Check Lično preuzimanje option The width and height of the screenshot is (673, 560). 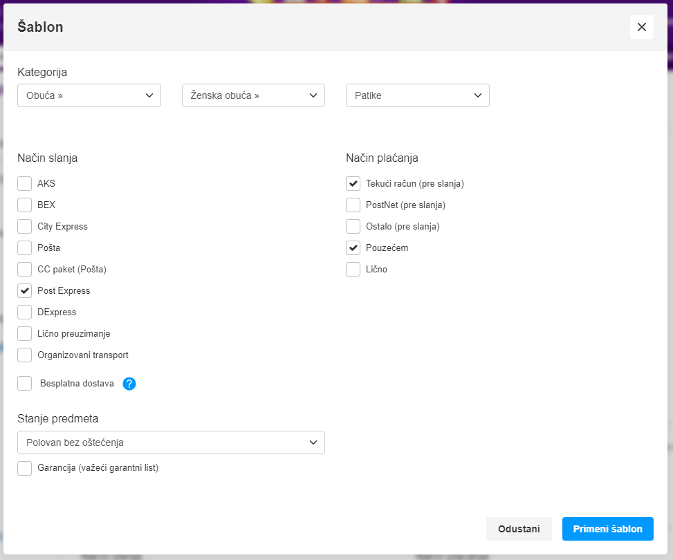(x=24, y=334)
